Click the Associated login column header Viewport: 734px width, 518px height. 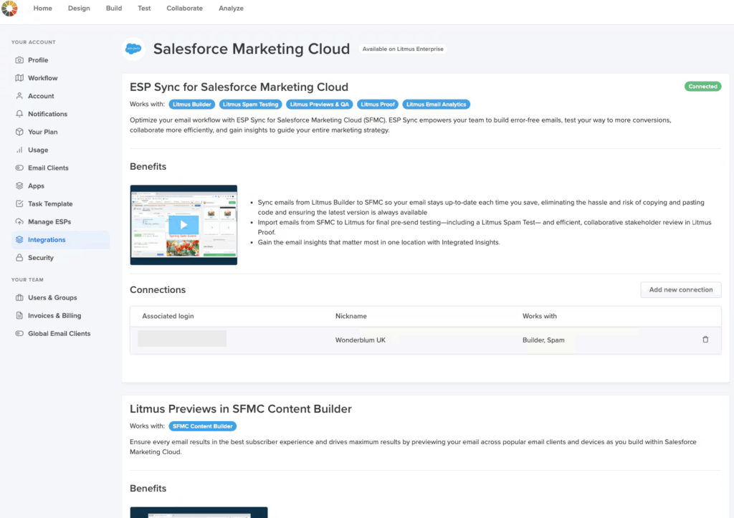point(168,316)
